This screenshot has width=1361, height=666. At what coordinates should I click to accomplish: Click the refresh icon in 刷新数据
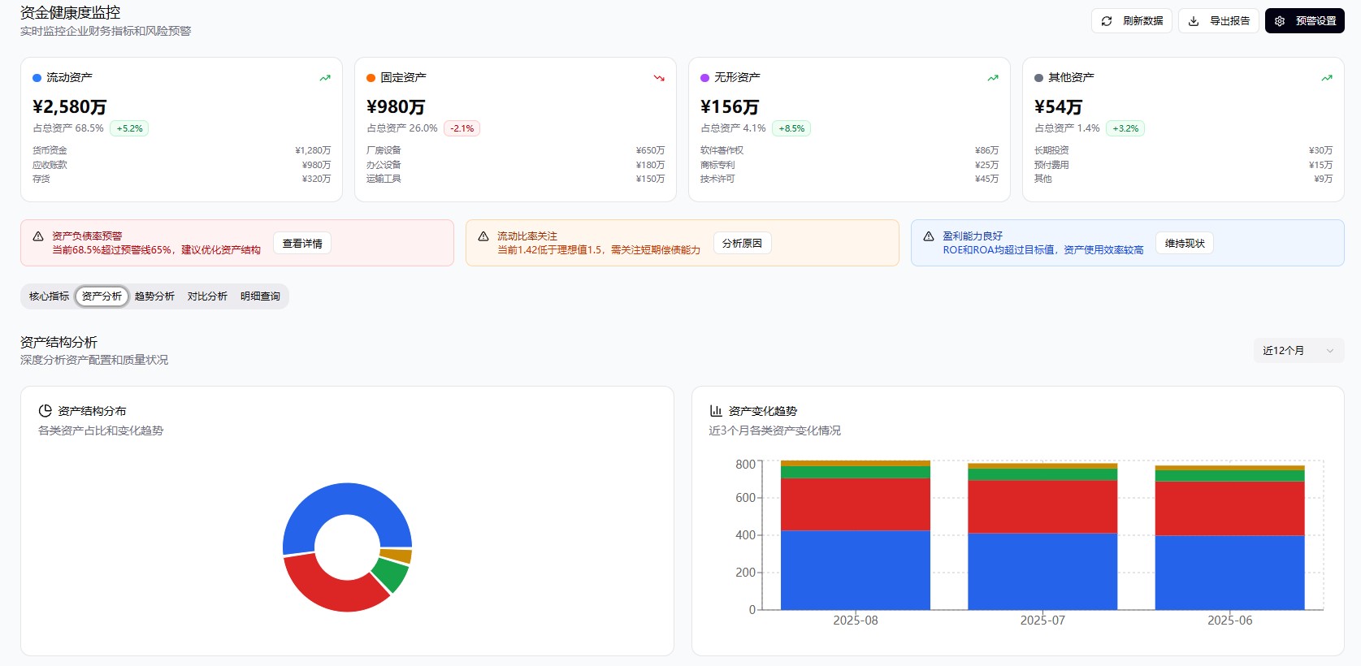pos(1107,21)
